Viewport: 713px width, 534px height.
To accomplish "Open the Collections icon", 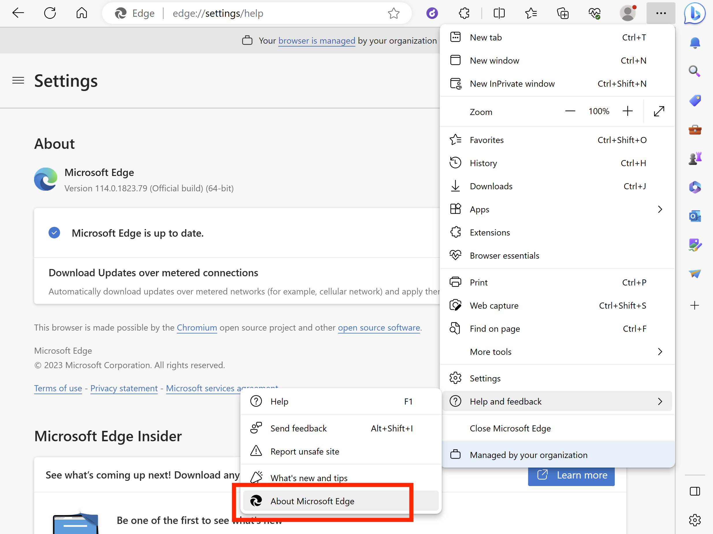I will [x=563, y=13].
